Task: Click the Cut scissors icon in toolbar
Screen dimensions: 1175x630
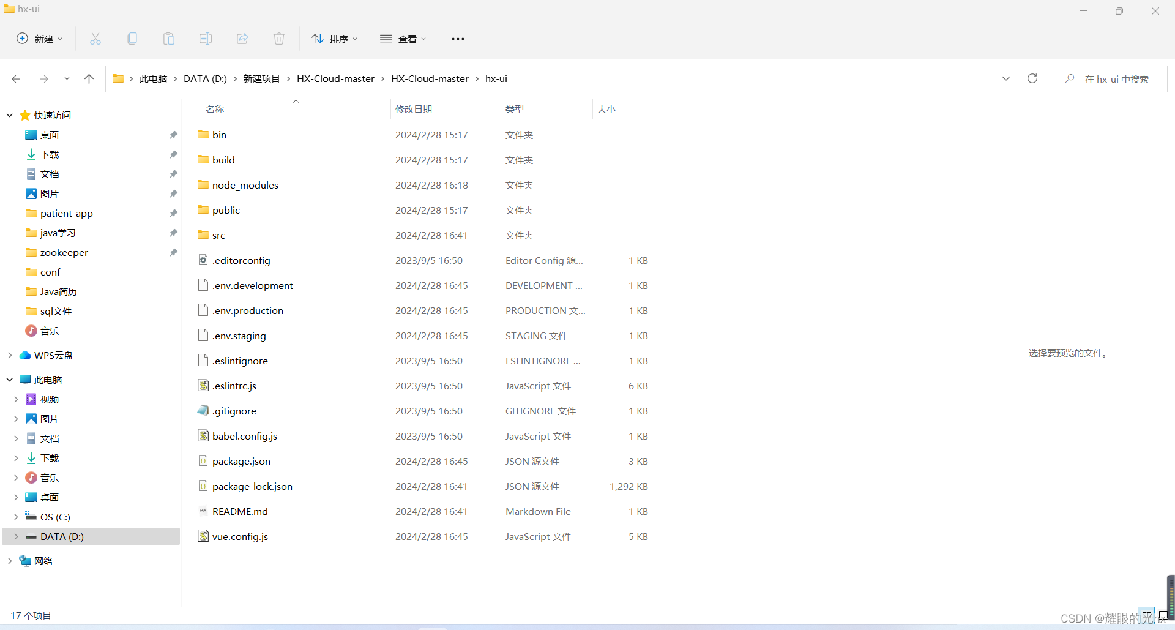Action: point(95,39)
